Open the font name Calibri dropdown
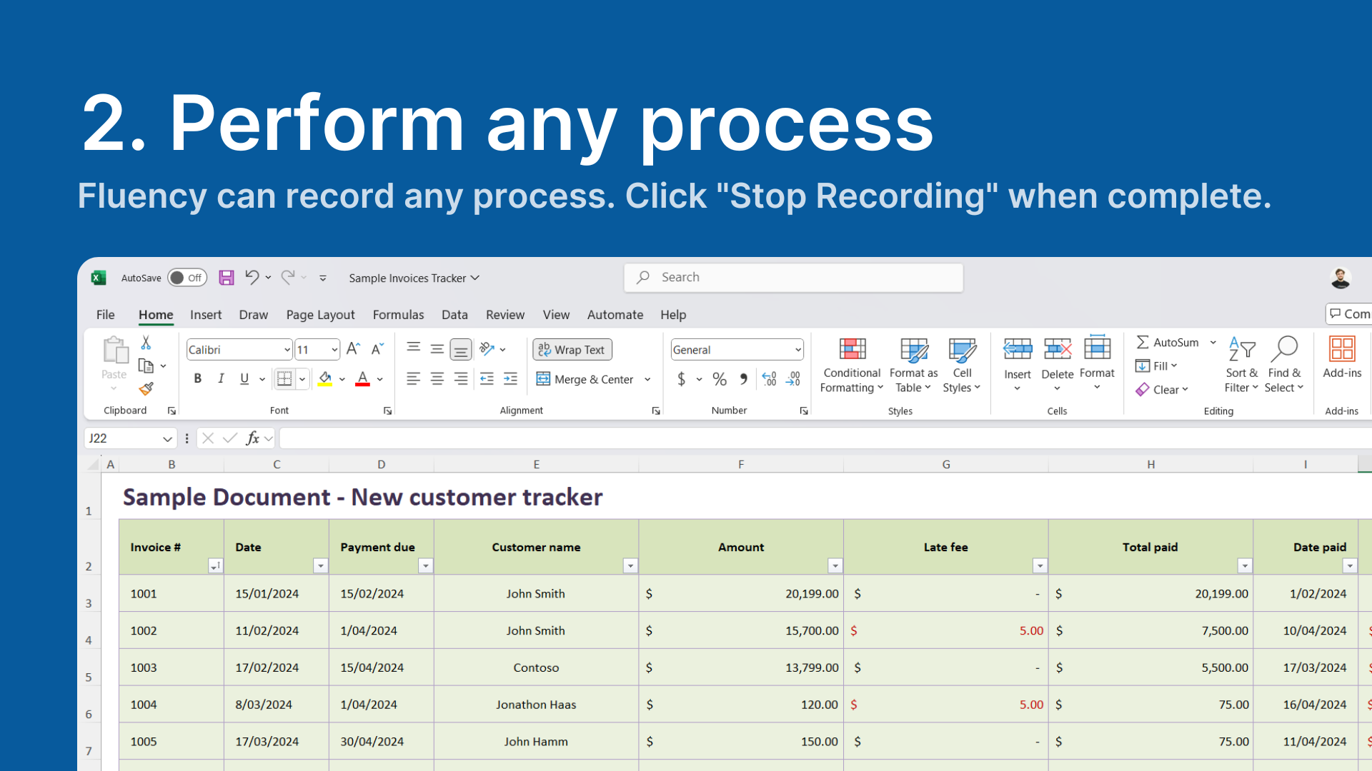 [x=287, y=350]
